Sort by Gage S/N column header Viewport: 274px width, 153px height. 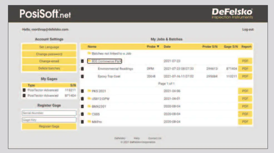pyautogui.click(x=231, y=46)
